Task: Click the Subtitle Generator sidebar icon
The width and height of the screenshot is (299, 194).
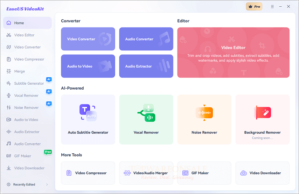Action: point(9,84)
